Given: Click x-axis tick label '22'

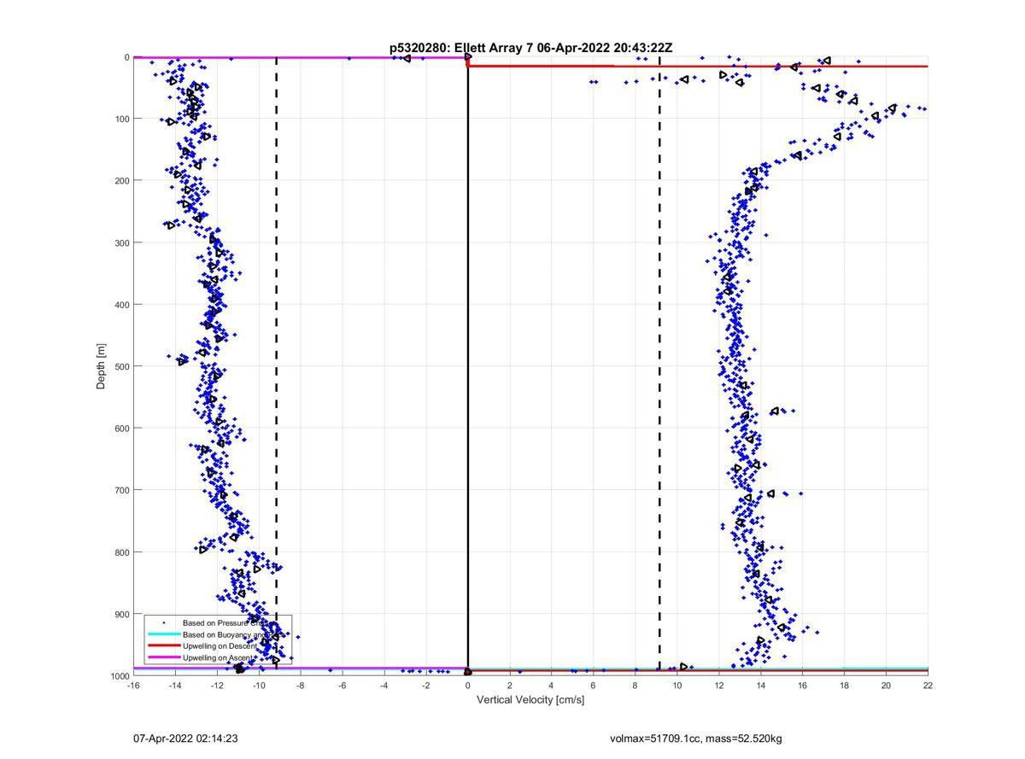Looking at the screenshot, I should pyautogui.click(x=928, y=685).
